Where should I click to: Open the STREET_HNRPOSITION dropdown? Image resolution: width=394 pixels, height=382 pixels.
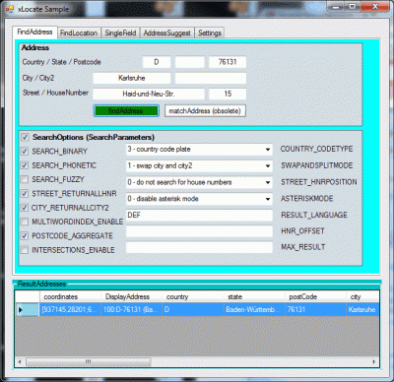(199, 182)
